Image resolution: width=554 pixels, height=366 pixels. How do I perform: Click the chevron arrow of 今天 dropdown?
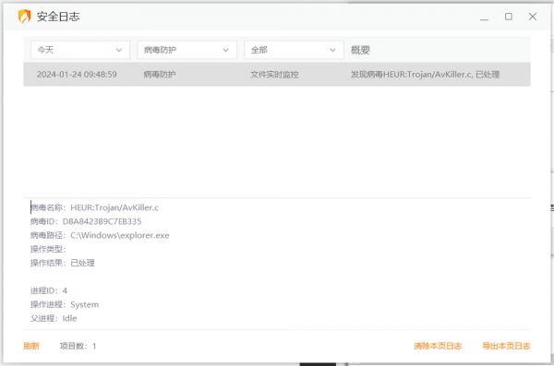pos(119,50)
